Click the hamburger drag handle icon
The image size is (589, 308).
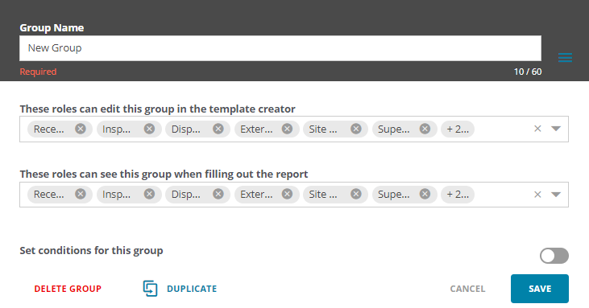point(565,57)
